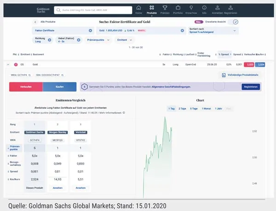Click the Anmelden person icon

click(x=218, y=8)
